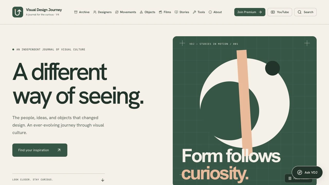Open Archive via its box icon
This screenshot has width=329, height=185.
(76, 12)
